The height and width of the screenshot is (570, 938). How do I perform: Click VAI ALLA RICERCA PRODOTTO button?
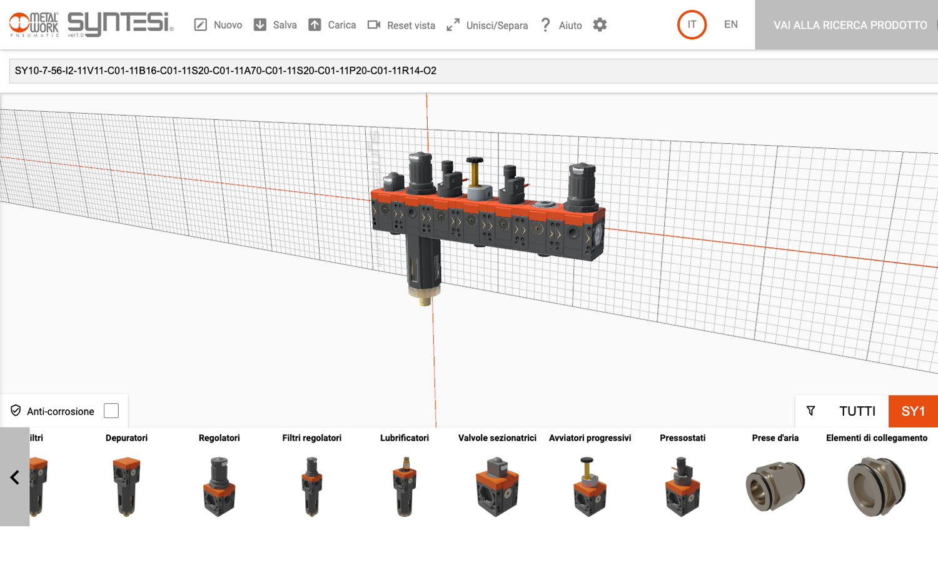847,25
